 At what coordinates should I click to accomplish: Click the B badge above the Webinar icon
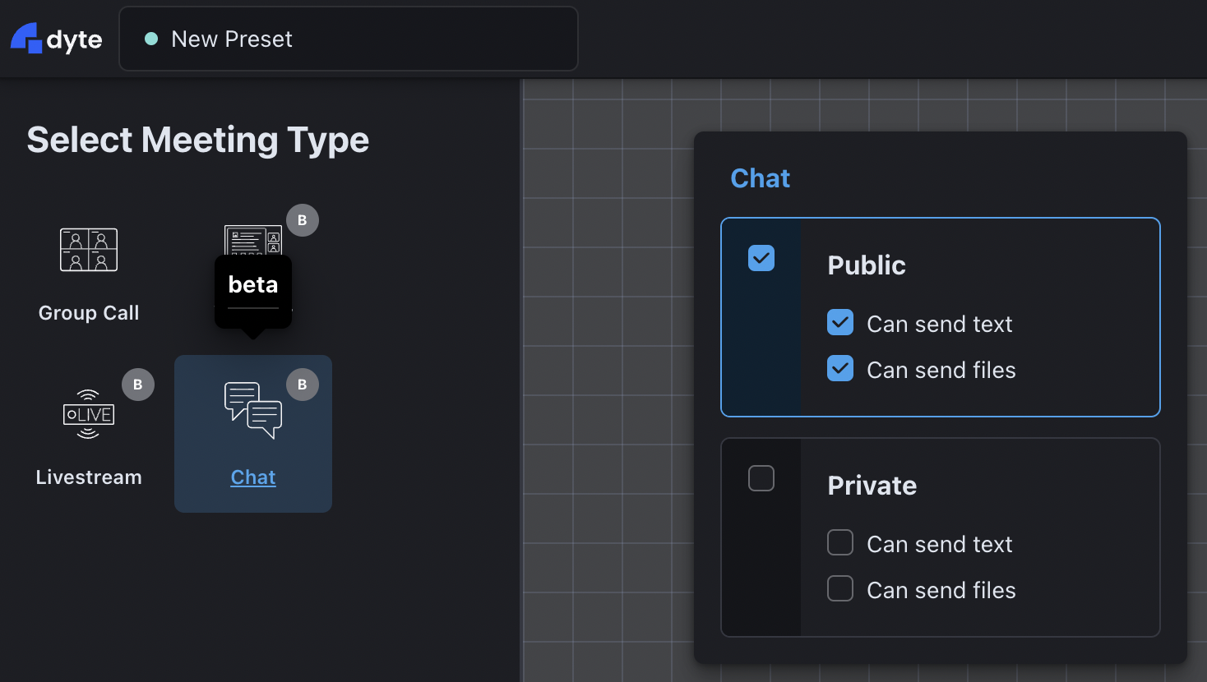click(302, 219)
